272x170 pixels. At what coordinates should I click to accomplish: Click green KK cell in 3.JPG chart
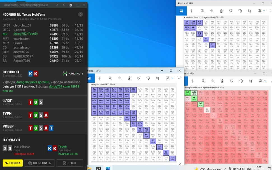click(194, 99)
